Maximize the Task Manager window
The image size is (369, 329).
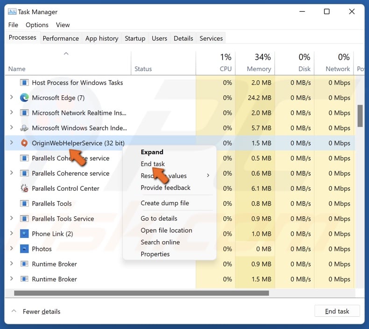[x=326, y=11]
